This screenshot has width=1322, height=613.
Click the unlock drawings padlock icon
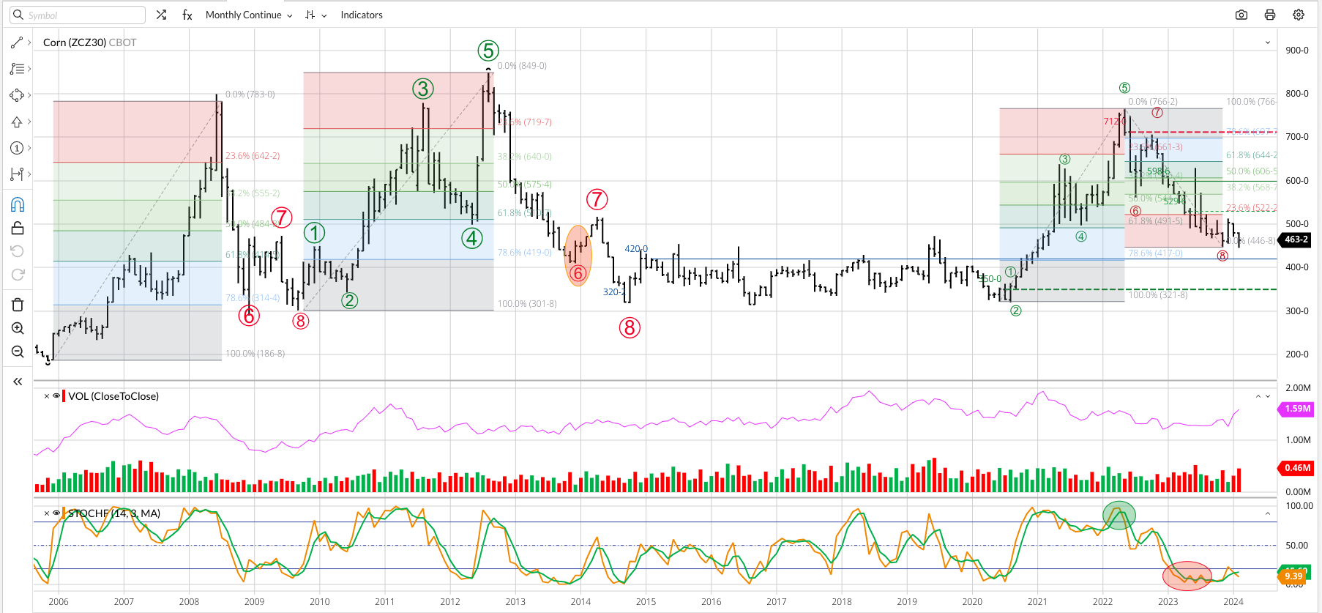(18, 228)
